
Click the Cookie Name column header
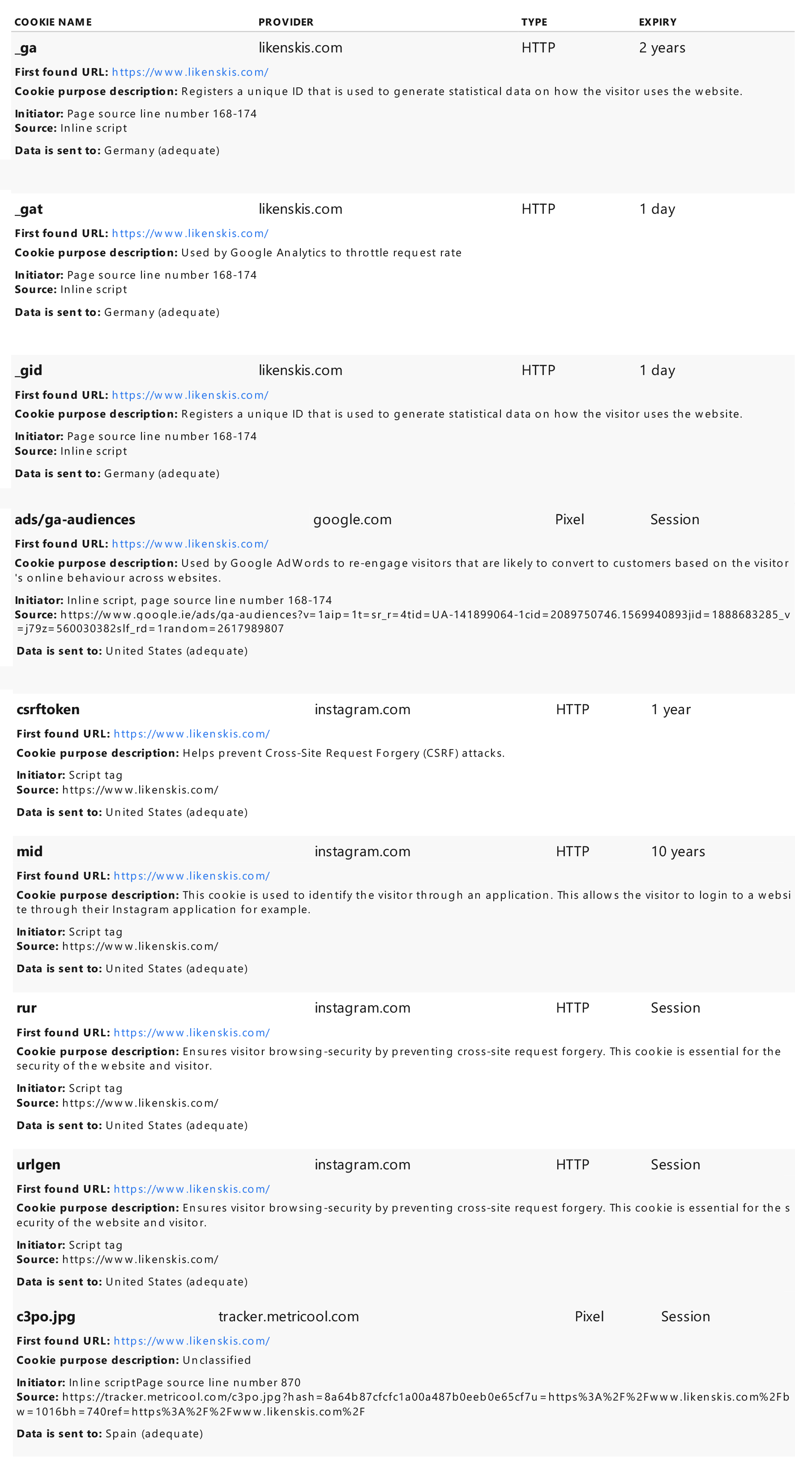click(53, 22)
